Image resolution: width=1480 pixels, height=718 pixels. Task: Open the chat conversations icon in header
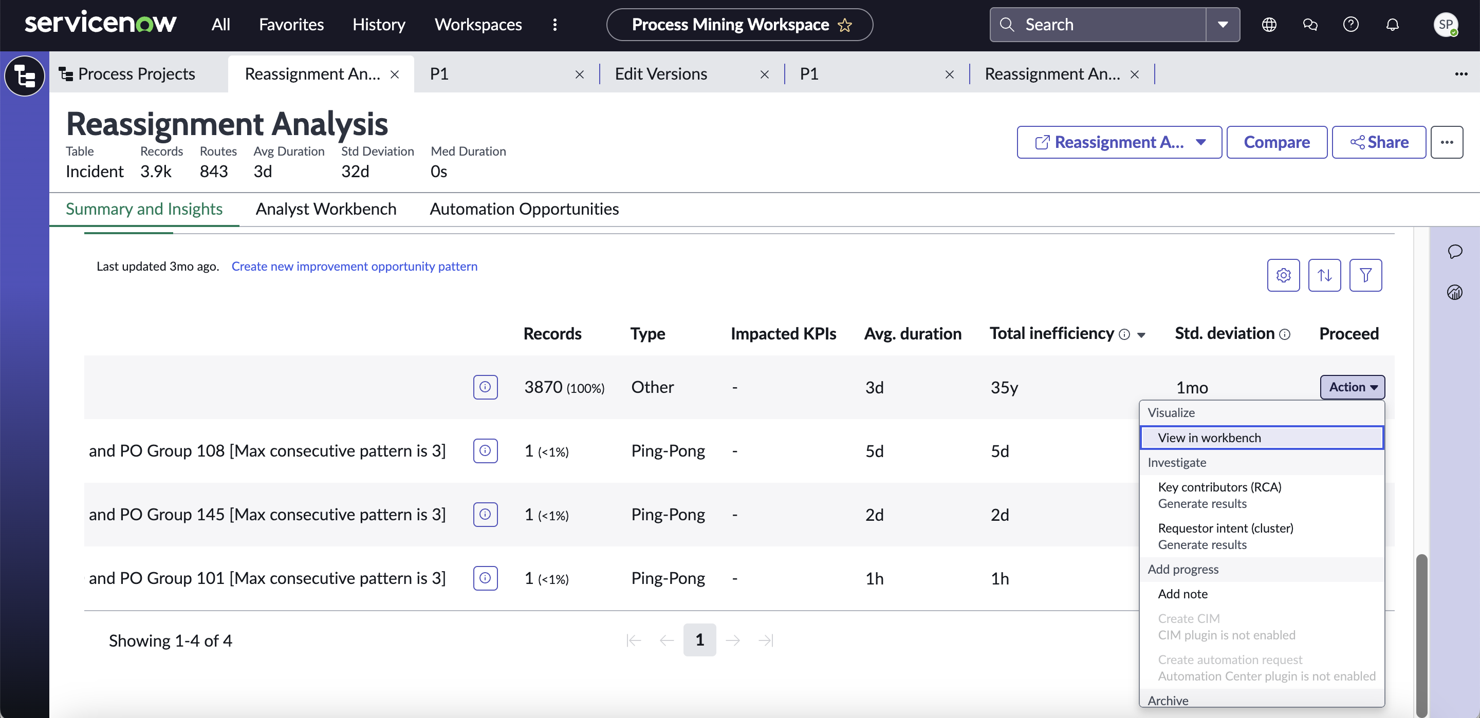click(x=1310, y=25)
